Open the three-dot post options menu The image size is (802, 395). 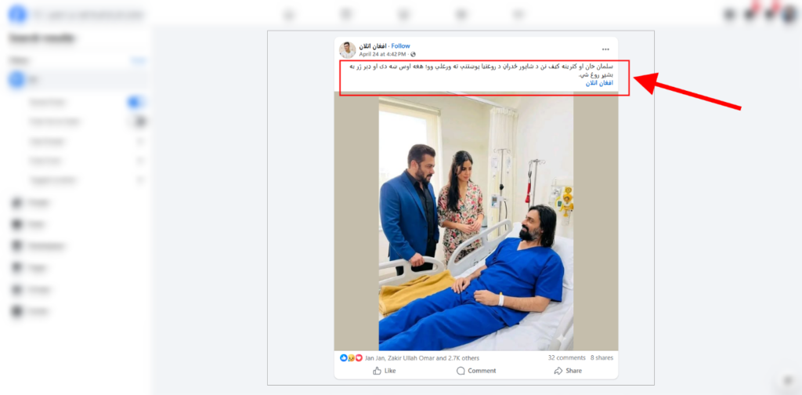click(605, 49)
